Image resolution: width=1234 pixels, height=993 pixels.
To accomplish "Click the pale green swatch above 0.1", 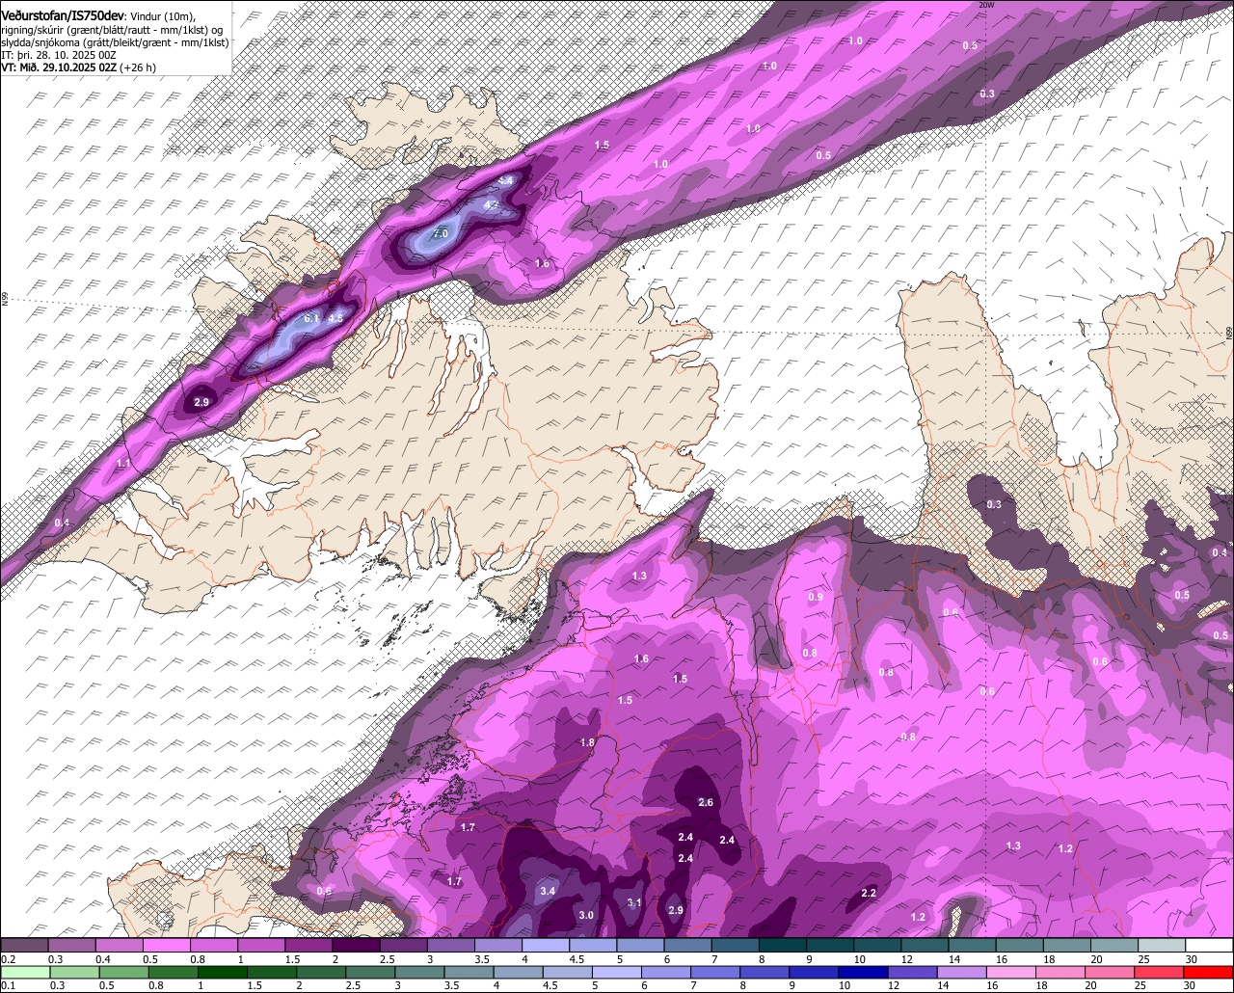I will pyautogui.click(x=25, y=972).
